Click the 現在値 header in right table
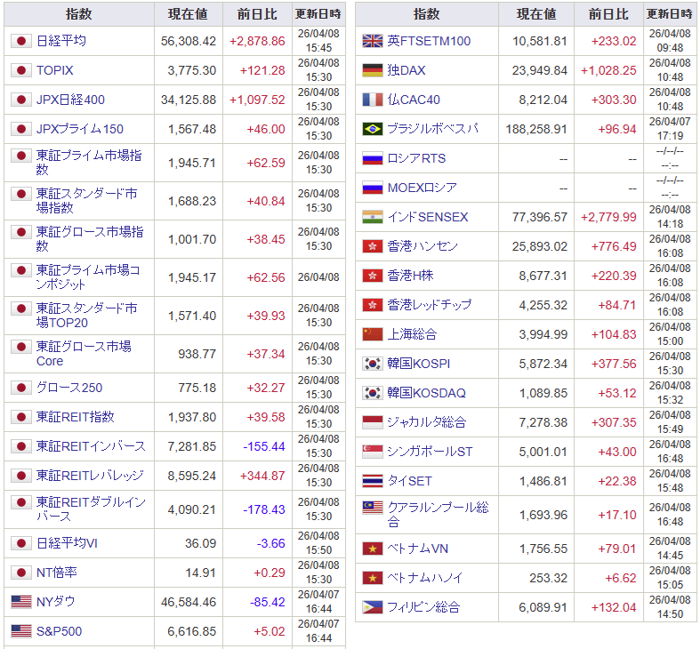The height and width of the screenshot is (649, 700). [537, 14]
